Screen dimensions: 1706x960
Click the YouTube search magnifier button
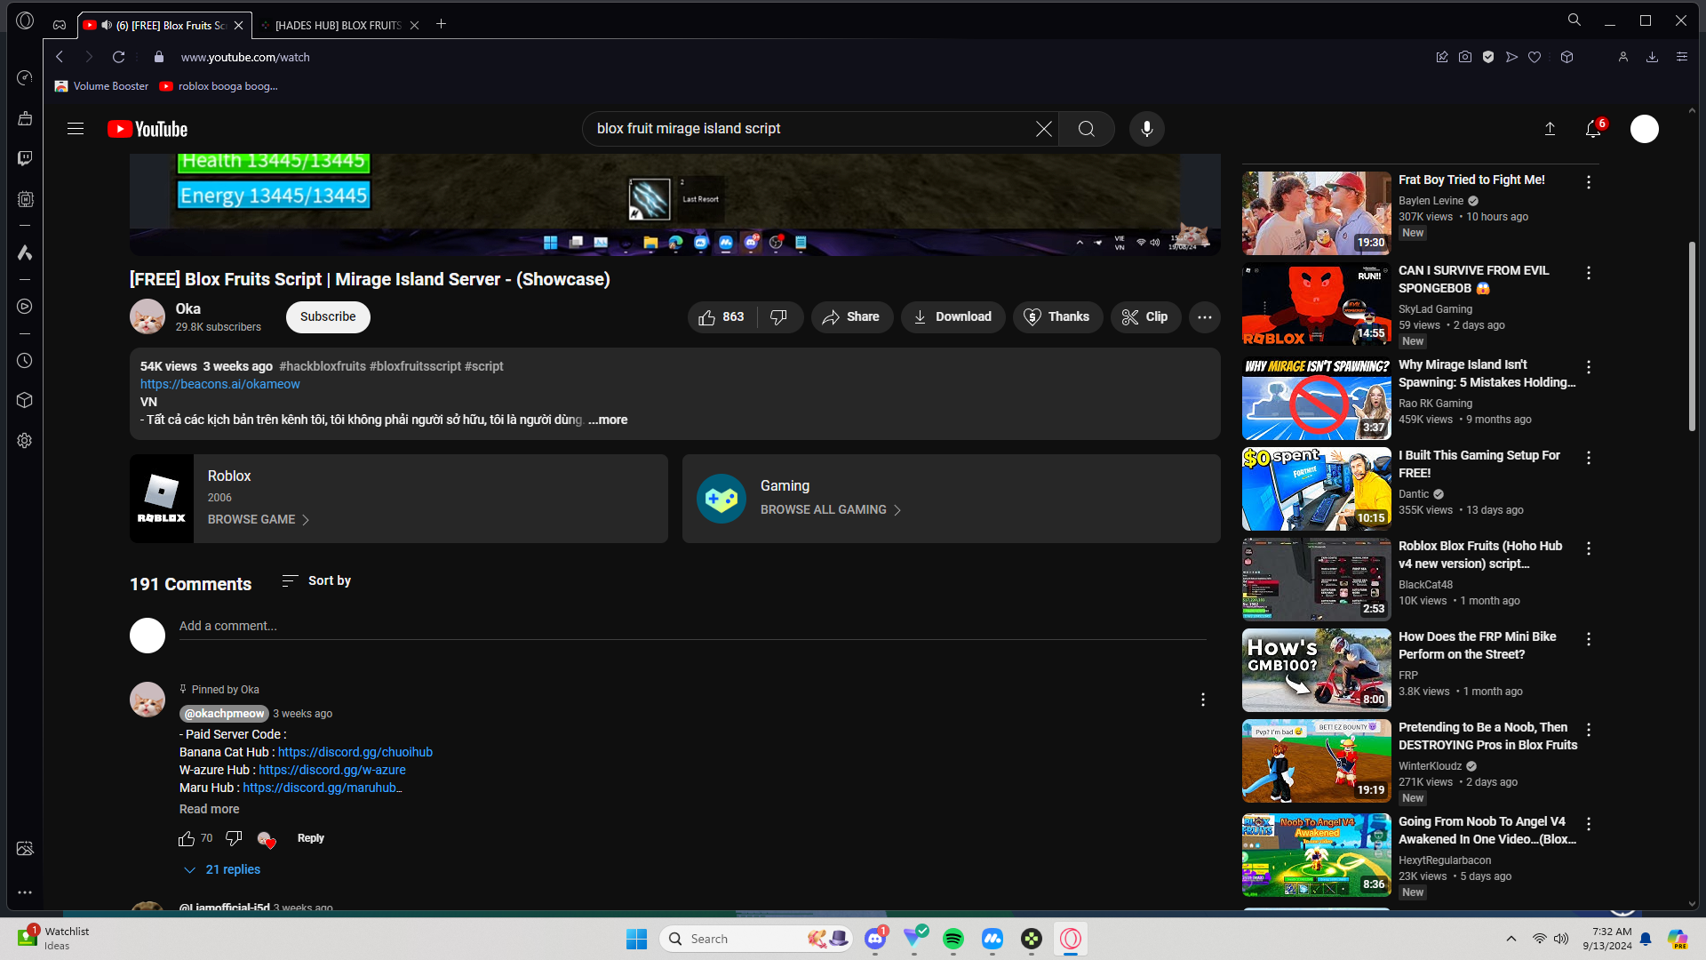[x=1086, y=129]
